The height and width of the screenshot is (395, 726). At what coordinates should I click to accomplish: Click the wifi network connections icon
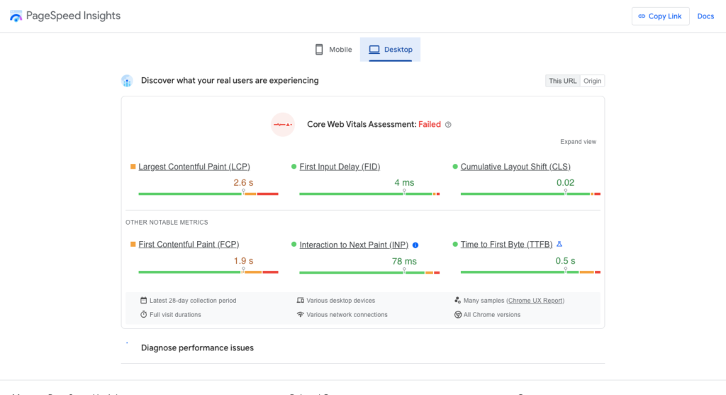click(x=301, y=314)
